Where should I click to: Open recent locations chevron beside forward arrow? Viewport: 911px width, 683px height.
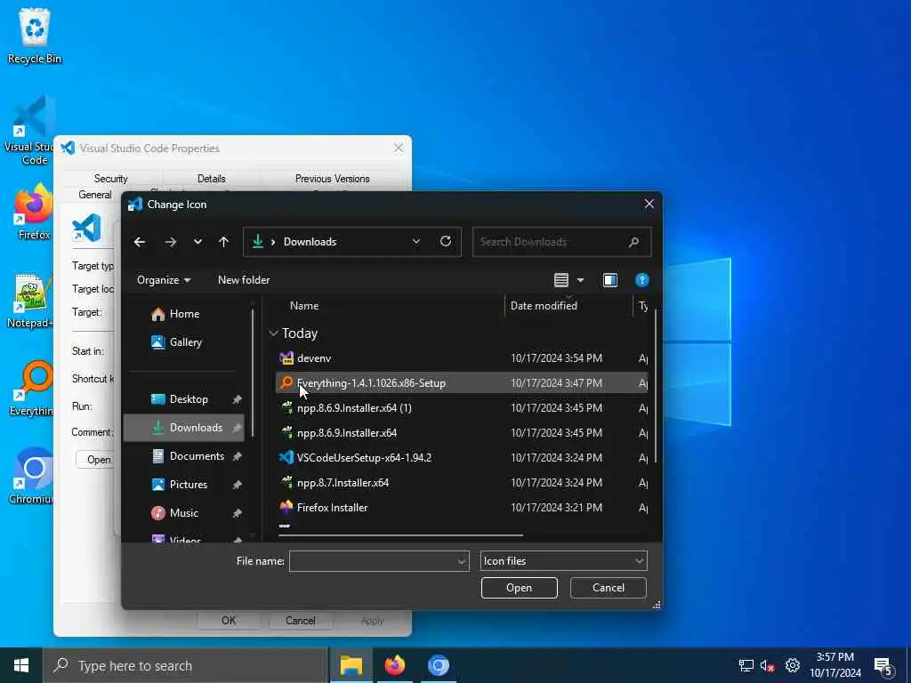[198, 242]
